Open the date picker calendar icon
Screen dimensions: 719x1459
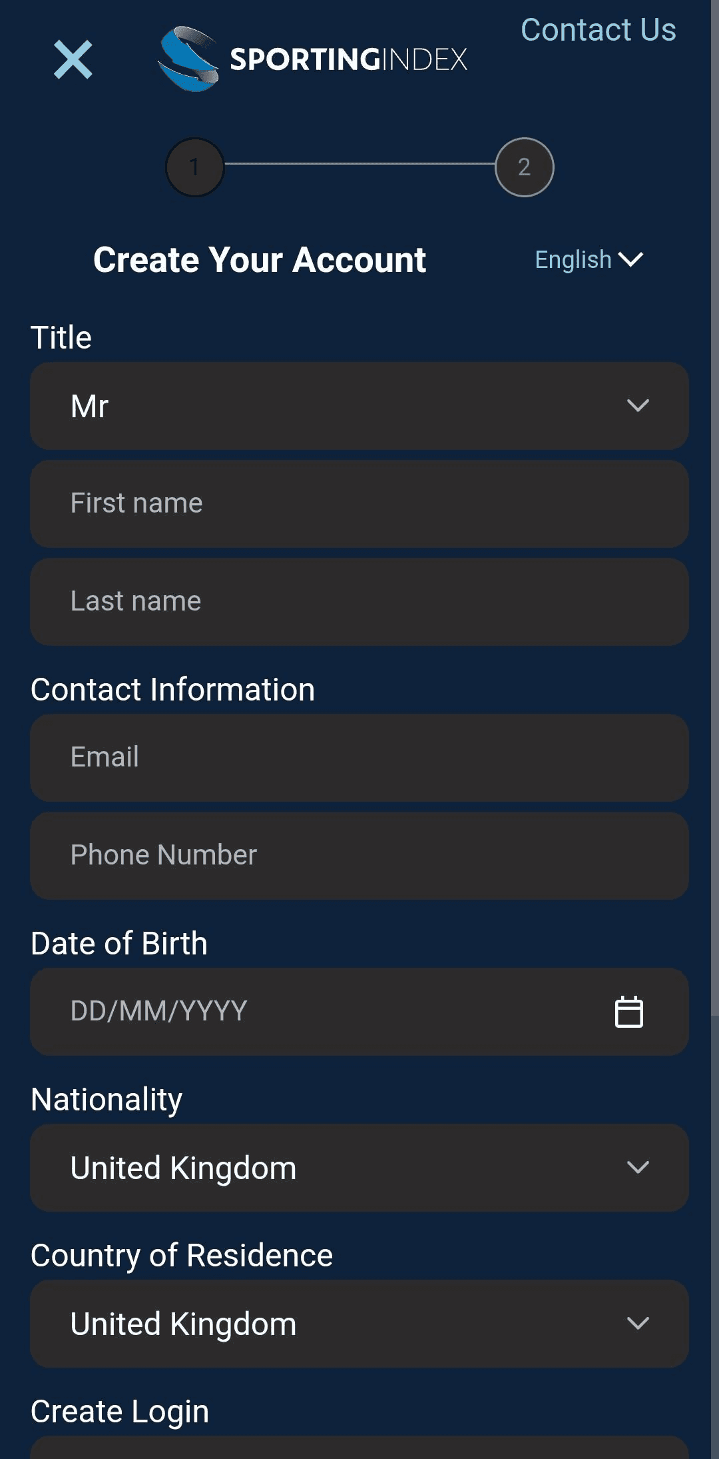point(628,1012)
